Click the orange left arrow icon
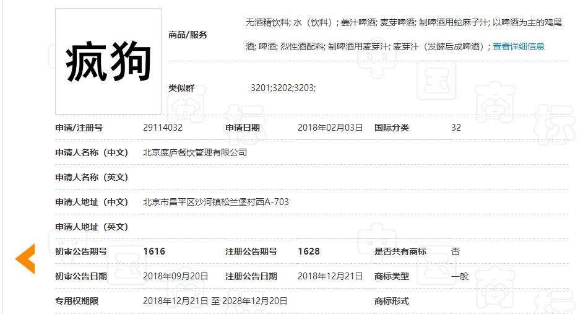This screenshot has width=583, height=314. coord(25,258)
